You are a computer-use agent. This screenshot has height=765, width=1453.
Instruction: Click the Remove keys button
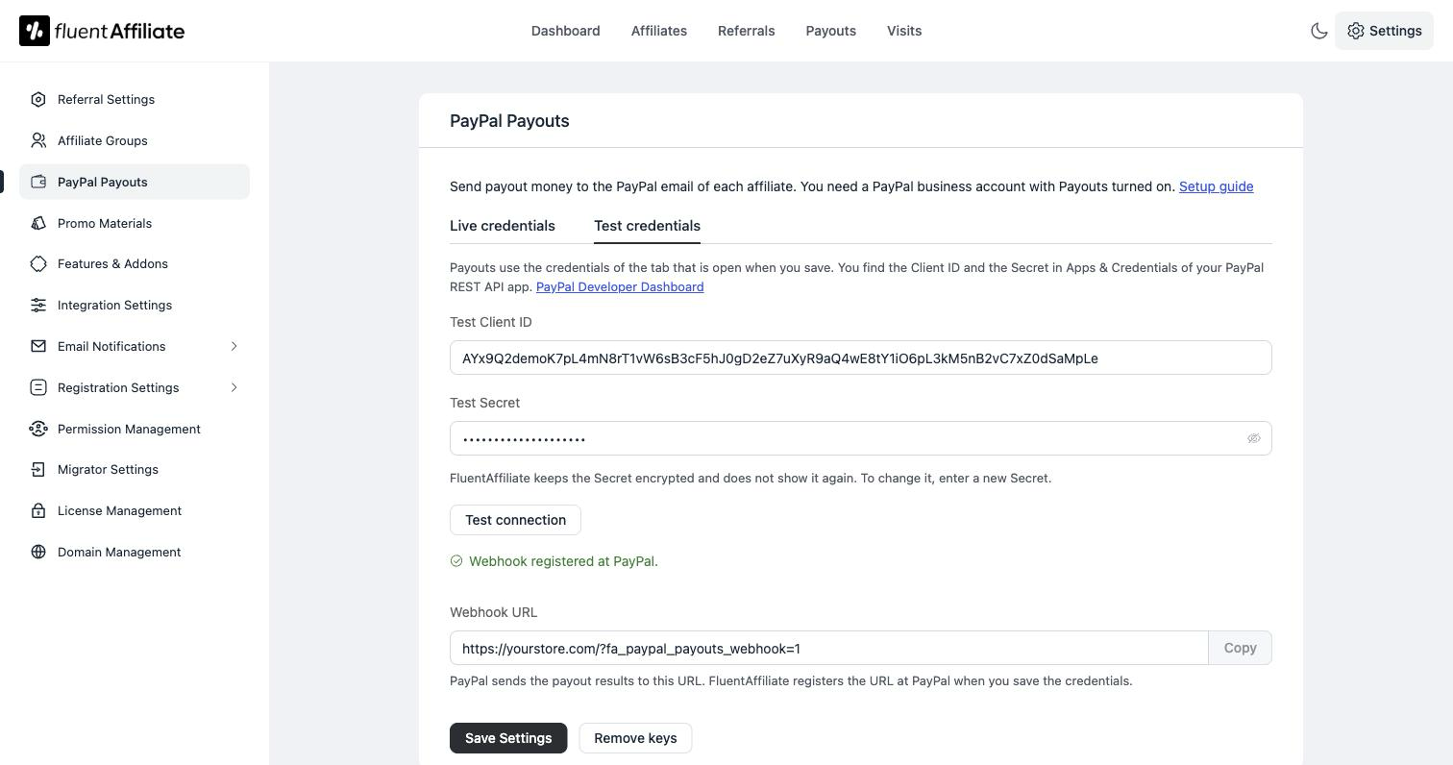[635, 738]
